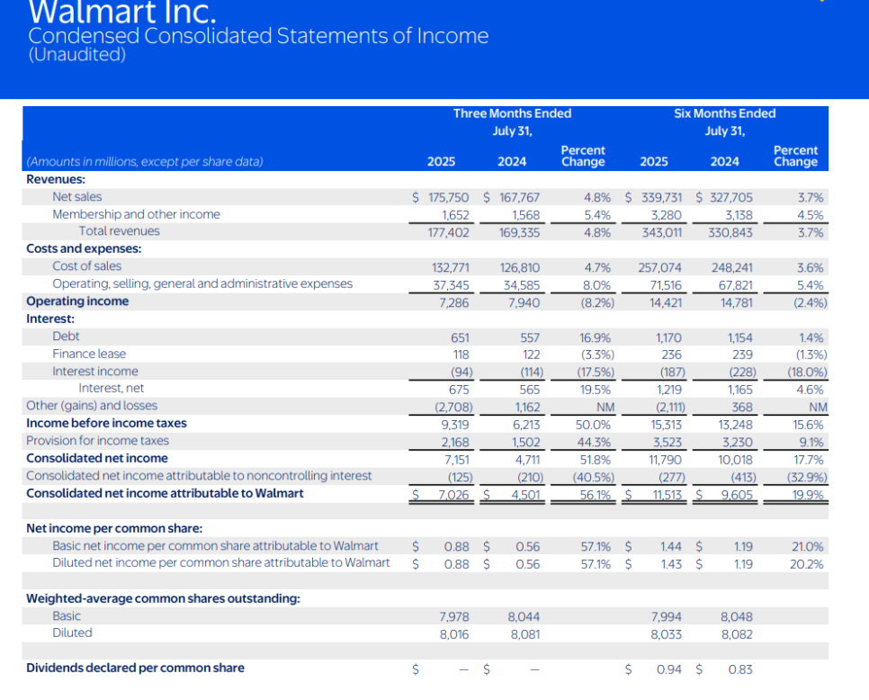Click the 'Revenues:' section label
The width and height of the screenshot is (869, 700).
pyautogui.click(x=56, y=180)
